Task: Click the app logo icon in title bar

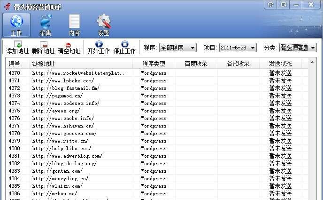Action: click(8, 7)
